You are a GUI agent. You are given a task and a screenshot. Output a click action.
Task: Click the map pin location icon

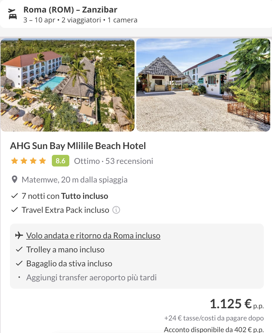click(x=14, y=180)
